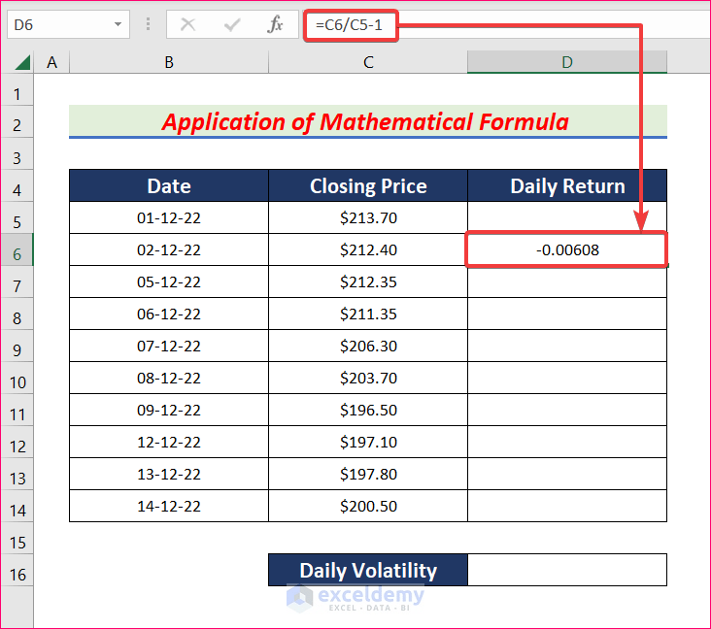Select the date cell 14-12-22
Viewport: 711px width, 629px height.
169,506
